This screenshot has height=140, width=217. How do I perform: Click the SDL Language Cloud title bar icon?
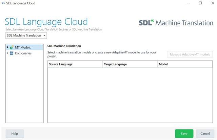[x=3, y=3]
